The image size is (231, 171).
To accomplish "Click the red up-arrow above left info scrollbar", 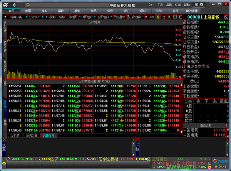I will (x=134, y=140).
